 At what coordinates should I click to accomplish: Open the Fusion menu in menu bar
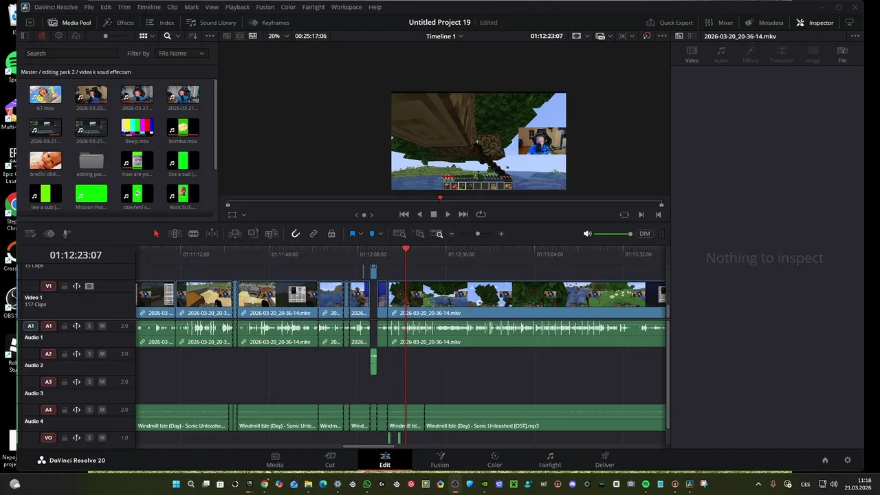click(265, 7)
